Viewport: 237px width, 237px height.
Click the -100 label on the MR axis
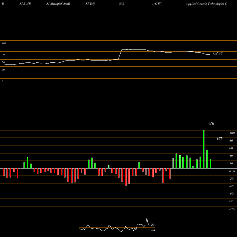click(232, 209)
